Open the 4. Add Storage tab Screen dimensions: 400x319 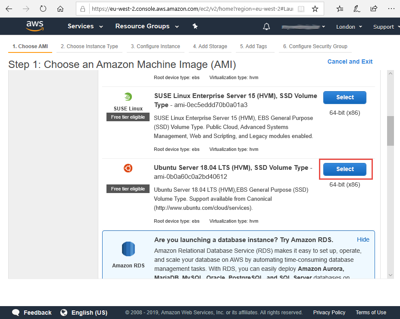[210, 46]
